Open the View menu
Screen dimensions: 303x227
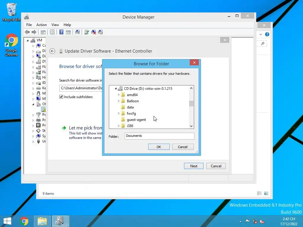(55, 25)
